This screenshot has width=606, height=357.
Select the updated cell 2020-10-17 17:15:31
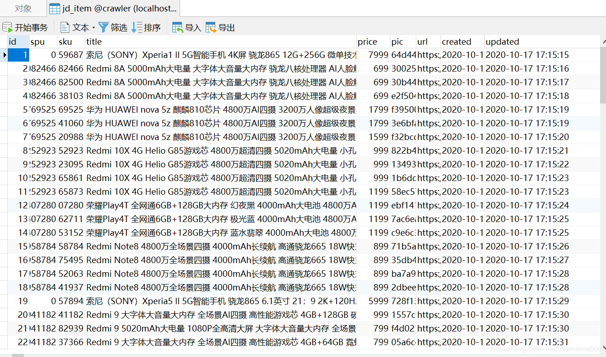click(x=542, y=342)
